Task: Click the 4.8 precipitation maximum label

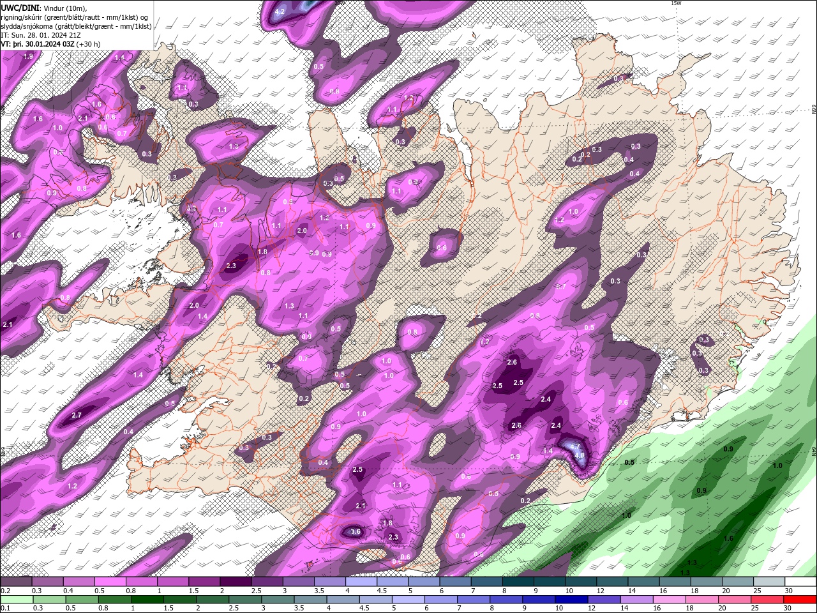Action: pos(580,456)
